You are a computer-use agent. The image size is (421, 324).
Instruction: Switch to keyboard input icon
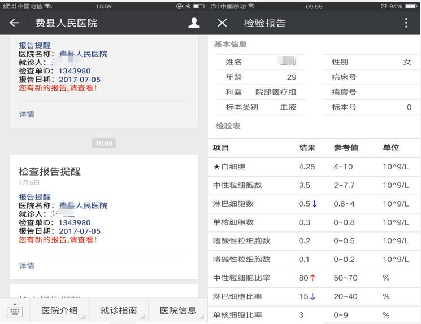tap(15, 310)
